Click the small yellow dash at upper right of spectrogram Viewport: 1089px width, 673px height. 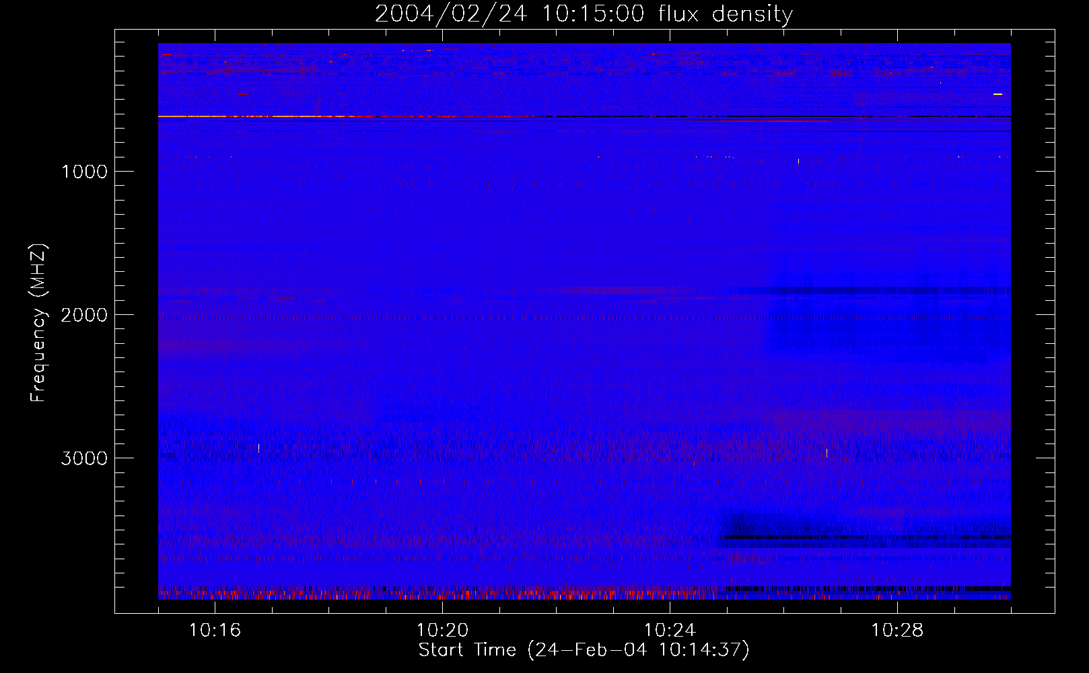pos(997,94)
